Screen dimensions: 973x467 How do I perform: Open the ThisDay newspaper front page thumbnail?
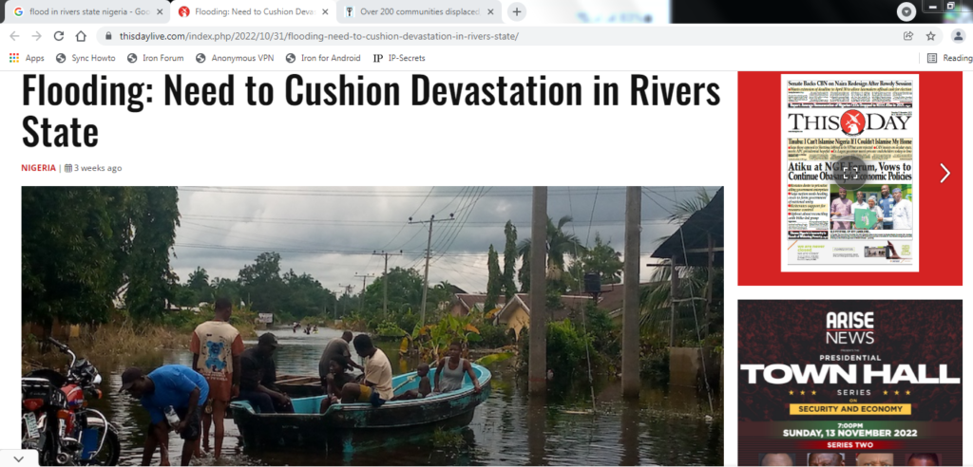coord(849,173)
